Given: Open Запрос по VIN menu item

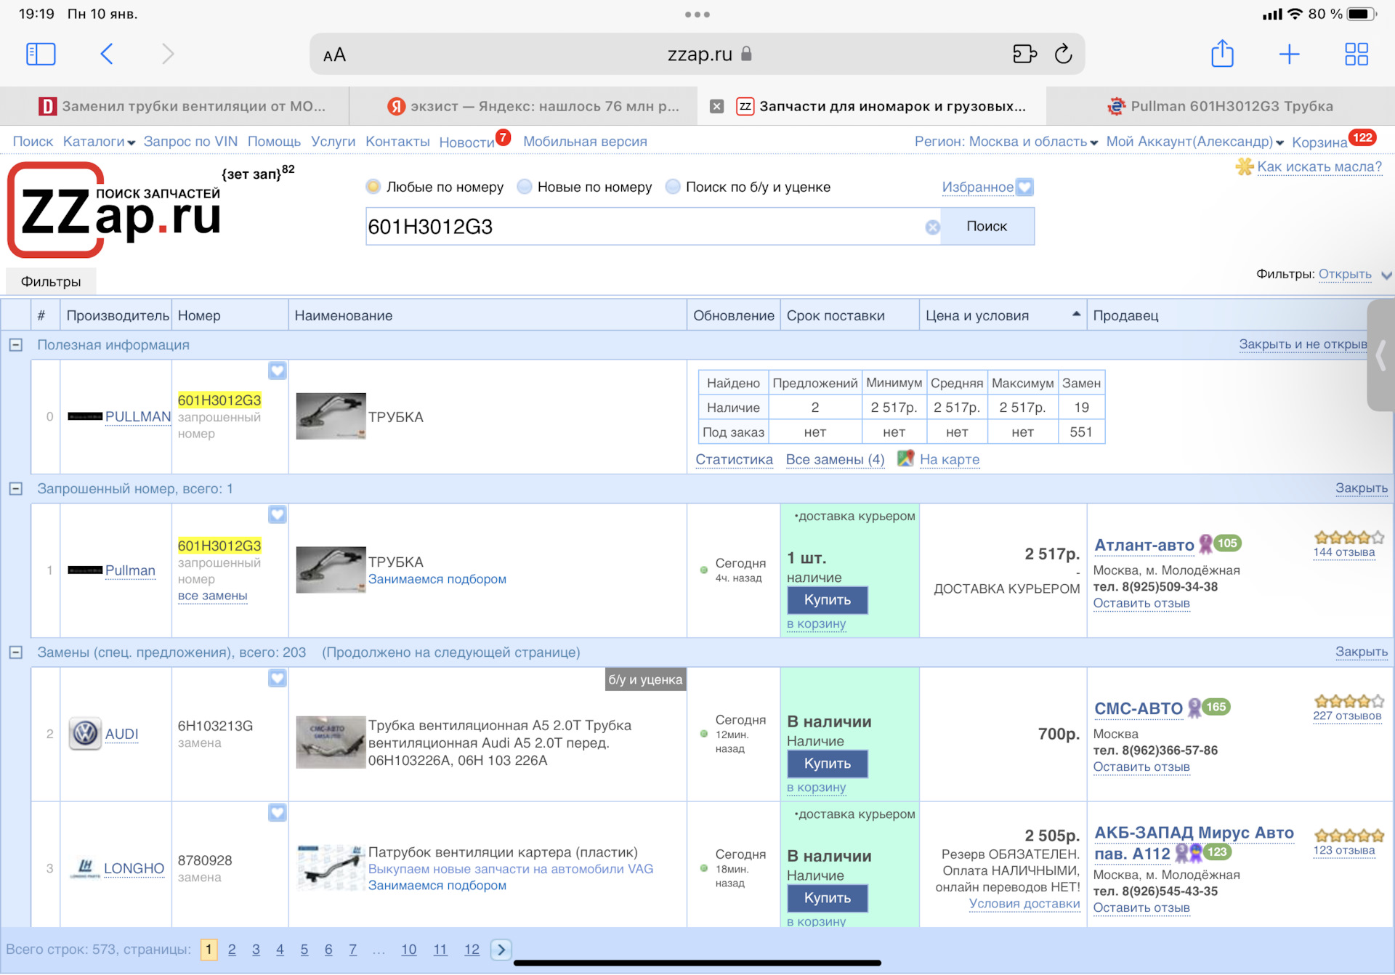Looking at the screenshot, I should pyautogui.click(x=190, y=142).
